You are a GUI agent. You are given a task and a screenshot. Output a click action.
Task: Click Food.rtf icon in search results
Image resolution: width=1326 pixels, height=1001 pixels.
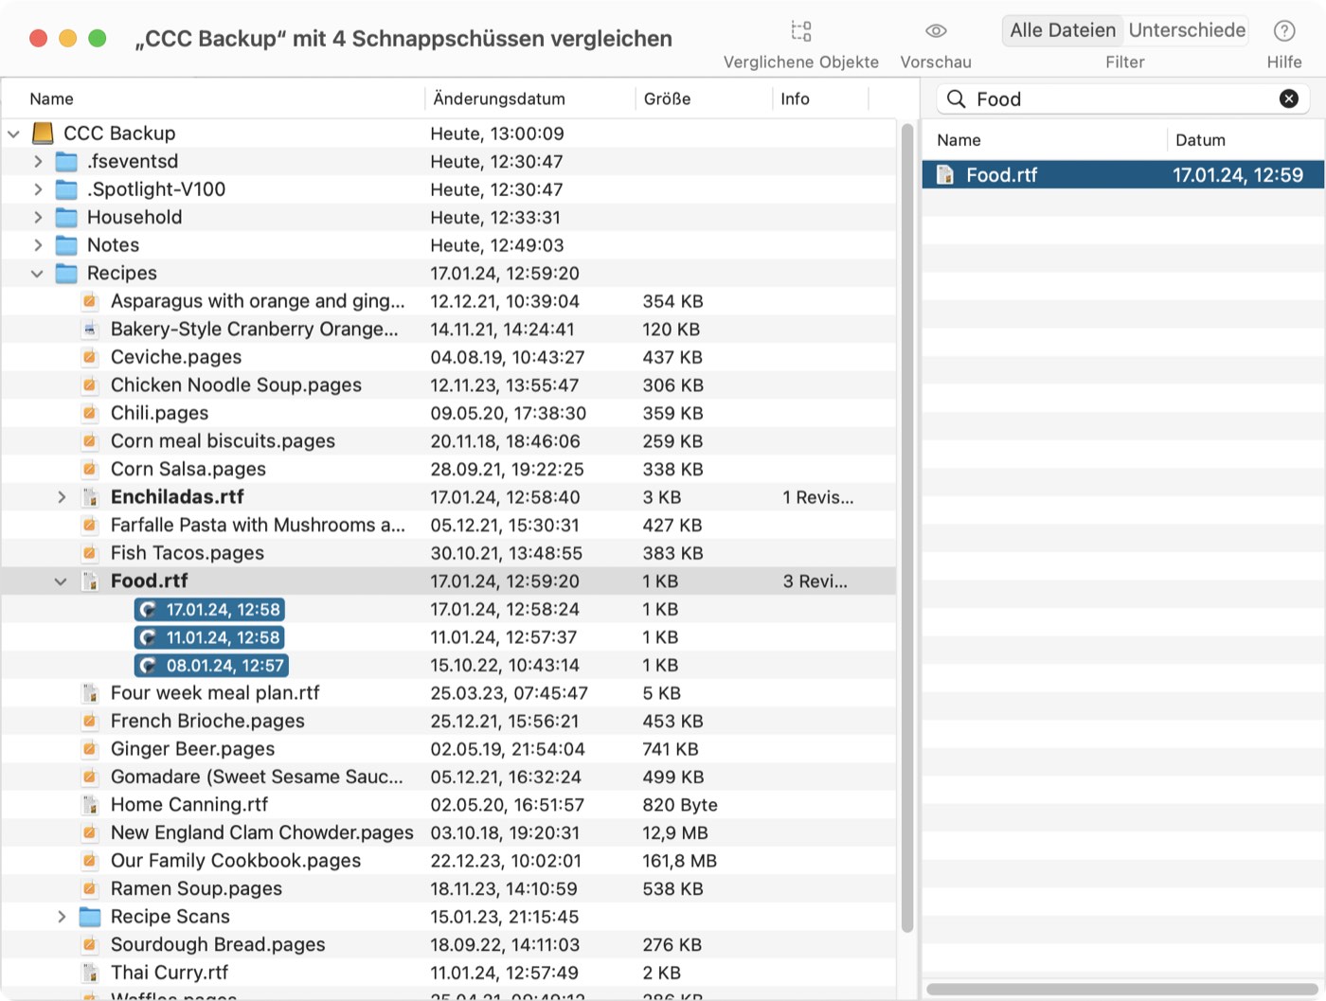(945, 174)
